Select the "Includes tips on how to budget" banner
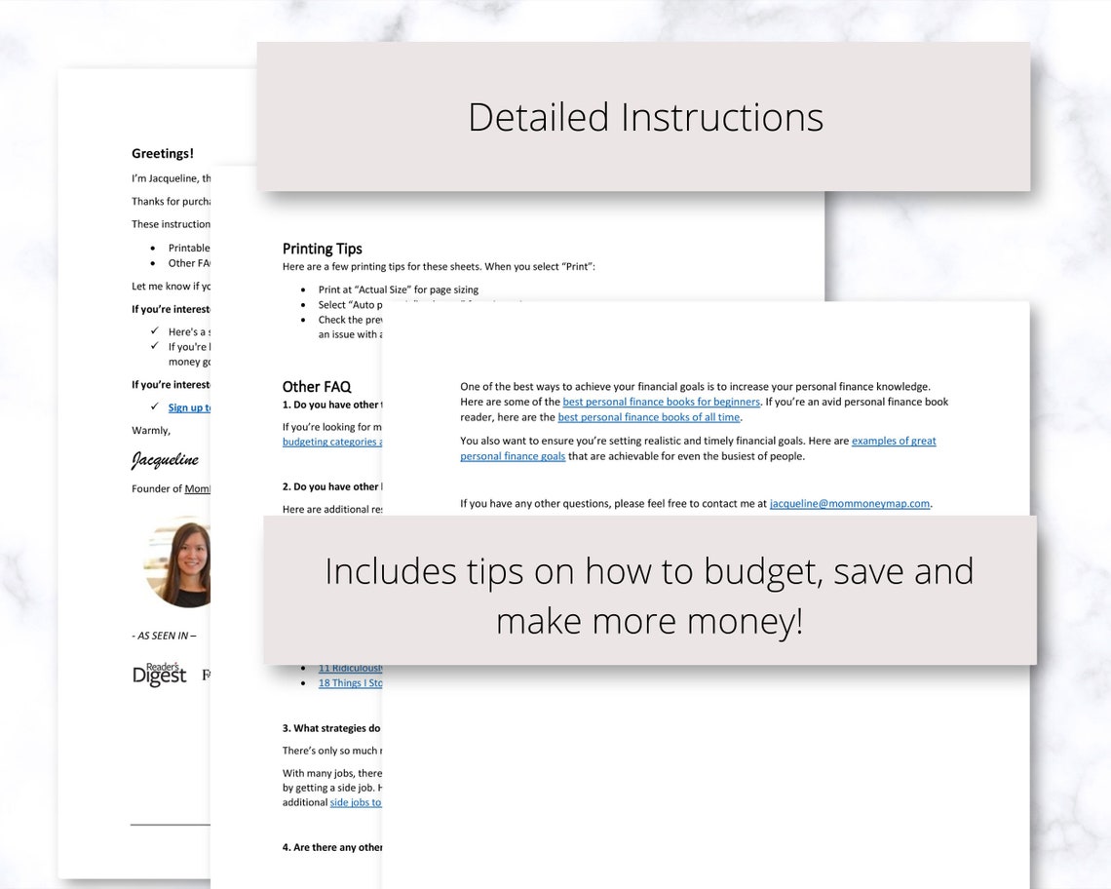Viewport: 1111px width, 889px height. [650, 591]
